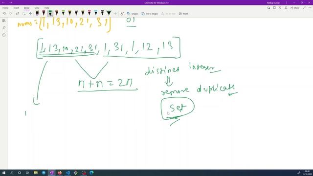Open taskbar search

[x=12, y=173]
